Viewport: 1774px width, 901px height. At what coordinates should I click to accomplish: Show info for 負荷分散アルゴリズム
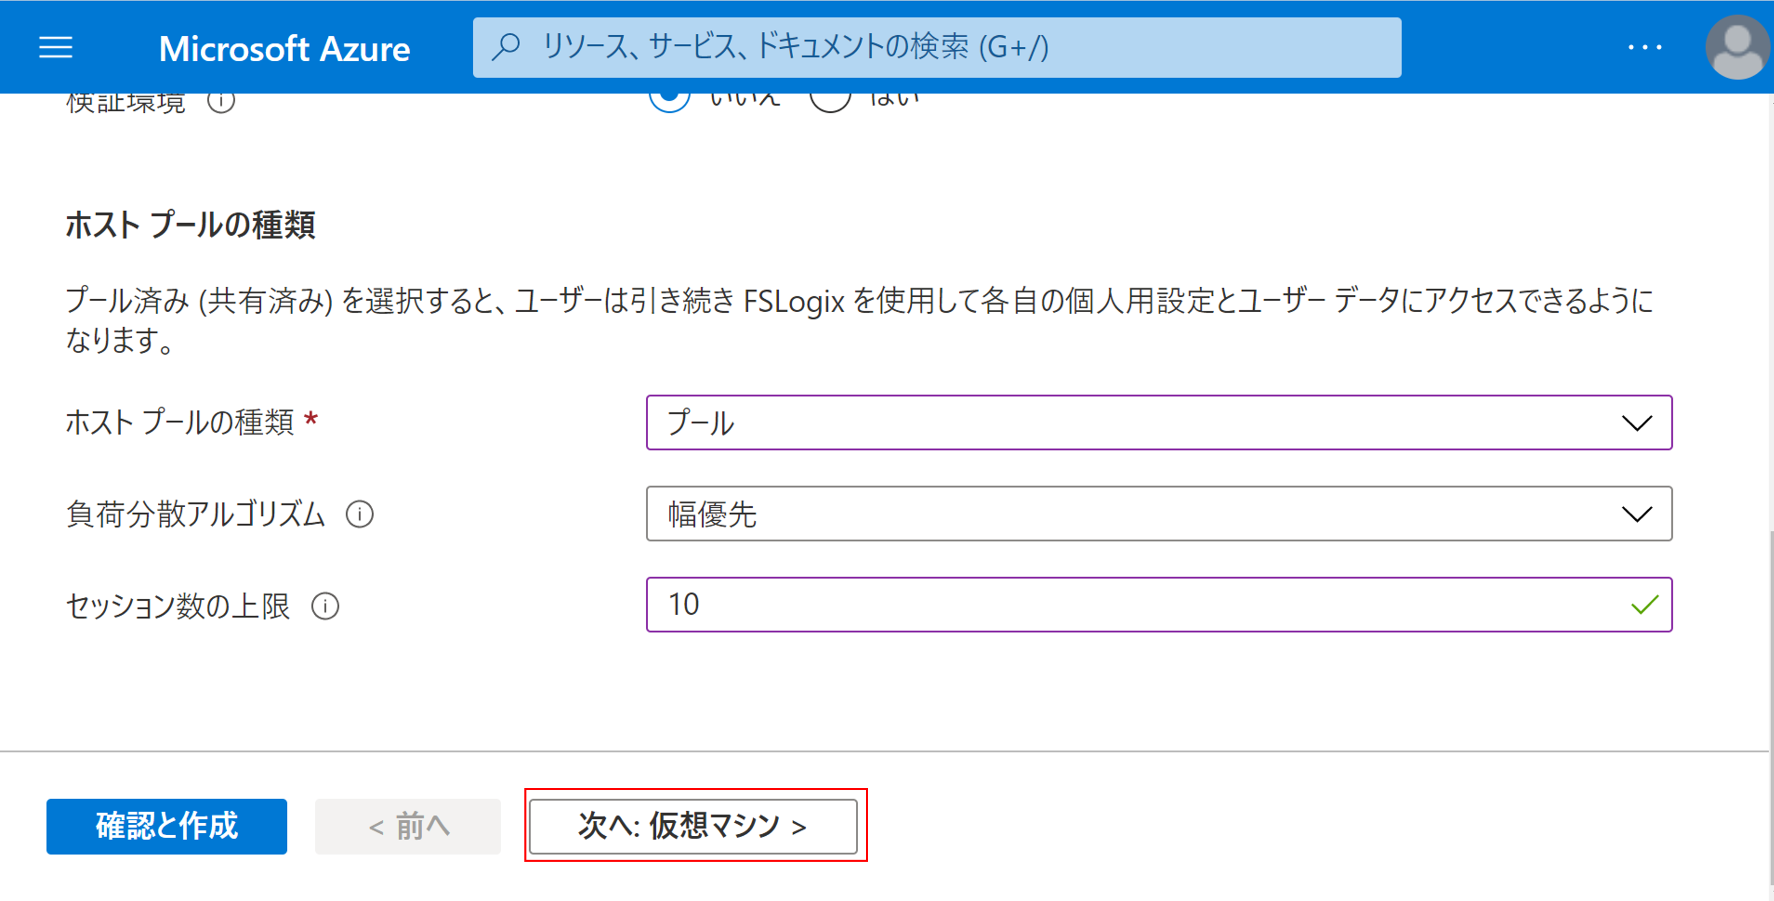click(x=359, y=514)
